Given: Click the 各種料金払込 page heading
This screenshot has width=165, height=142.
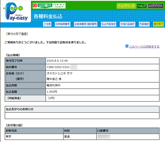Looking at the screenshot, I should click(x=48, y=16).
